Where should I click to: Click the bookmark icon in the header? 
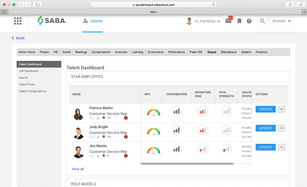(239, 21)
